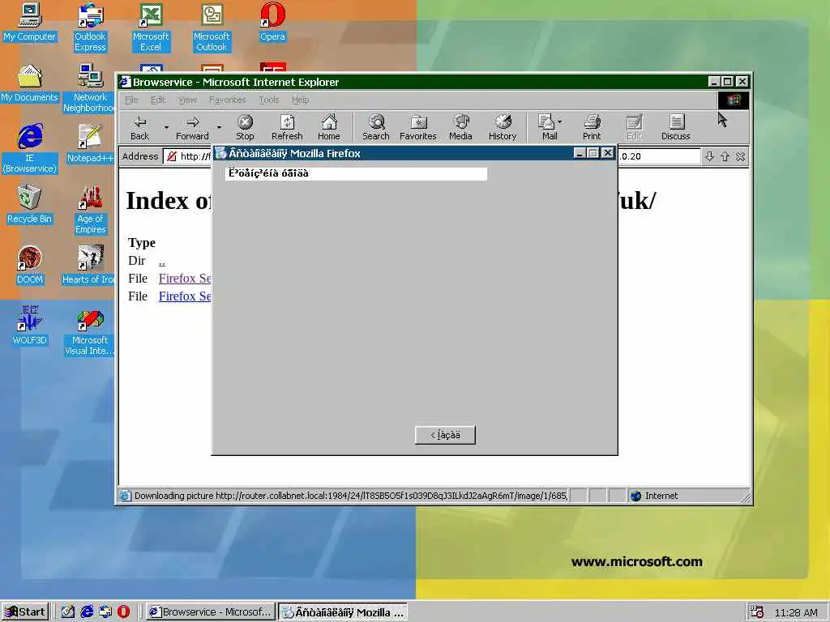Open the Favorites menu in the menu bar

227,100
